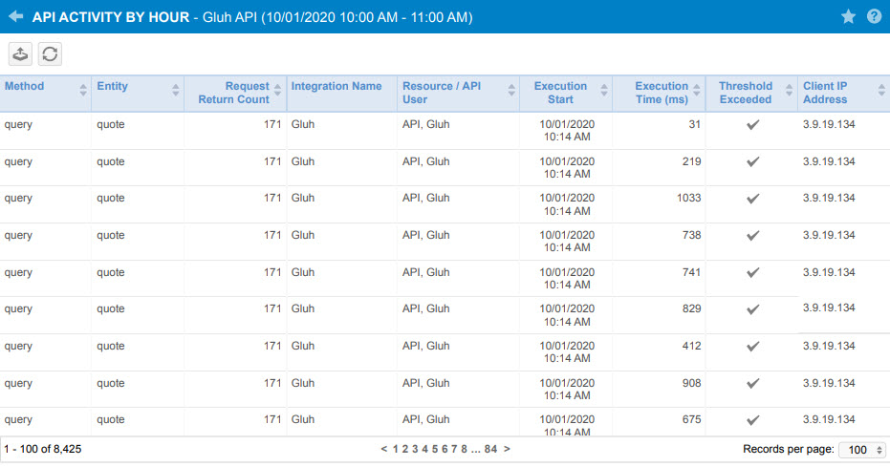Sort by Execution Start column arrows
Screen dimensions: 890x467
[604, 90]
